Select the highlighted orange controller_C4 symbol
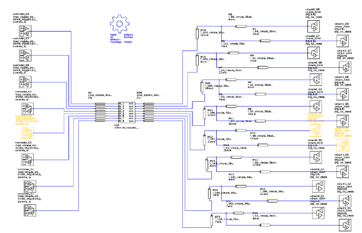 (27, 133)
